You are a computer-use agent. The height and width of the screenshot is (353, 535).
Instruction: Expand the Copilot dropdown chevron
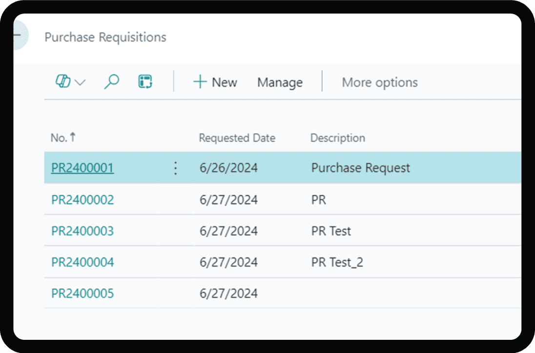[x=80, y=83]
